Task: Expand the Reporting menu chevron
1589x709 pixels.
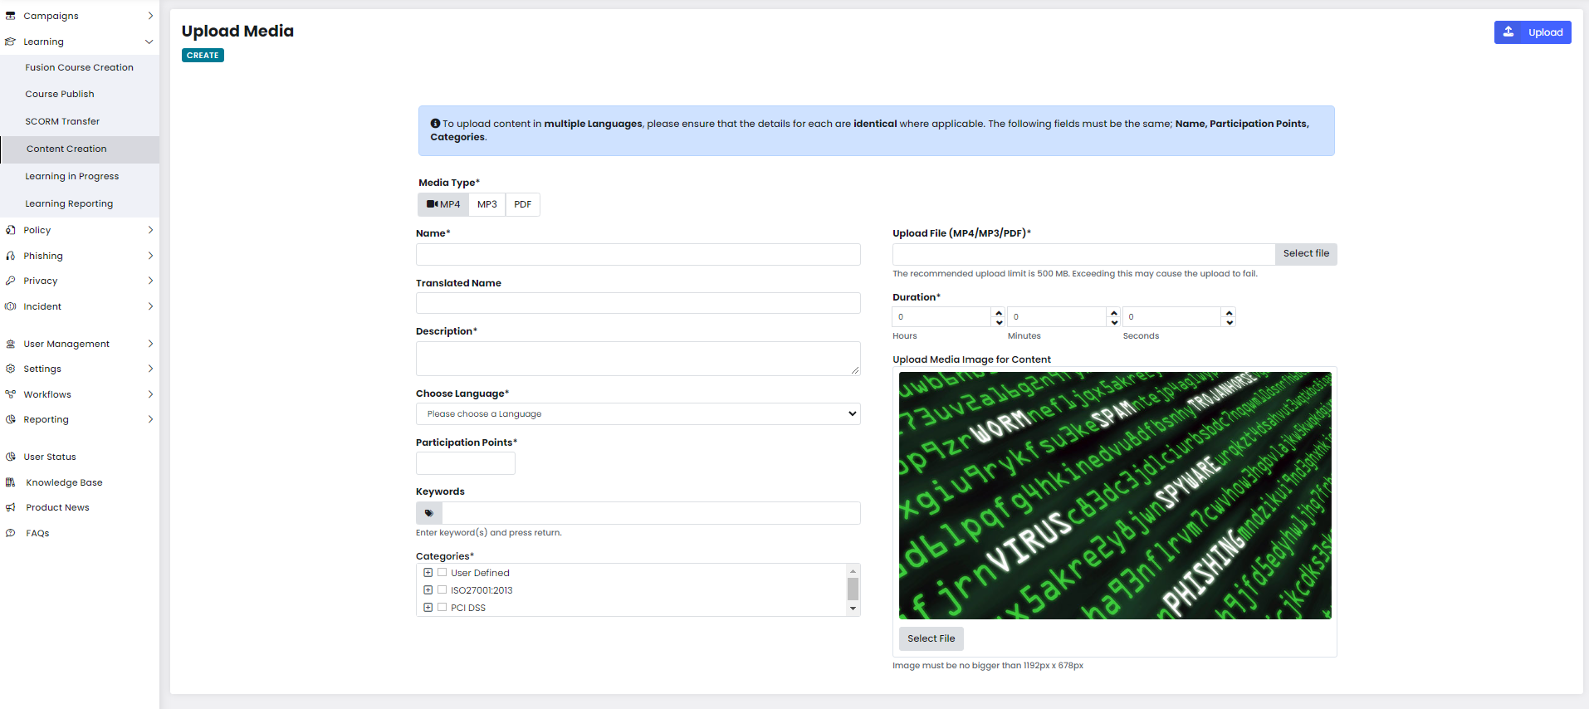Action: pyautogui.click(x=150, y=419)
